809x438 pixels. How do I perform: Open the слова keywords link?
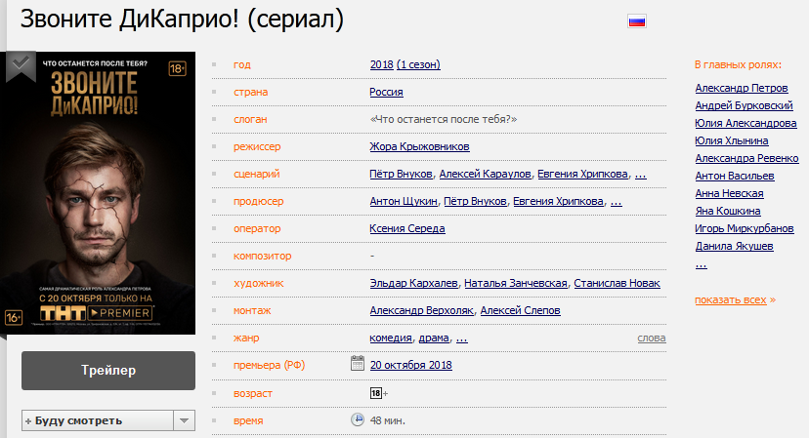652,338
